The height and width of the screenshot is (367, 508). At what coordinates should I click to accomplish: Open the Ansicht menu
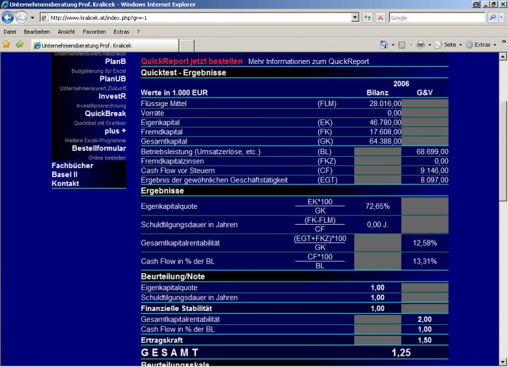pyautogui.click(x=66, y=32)
